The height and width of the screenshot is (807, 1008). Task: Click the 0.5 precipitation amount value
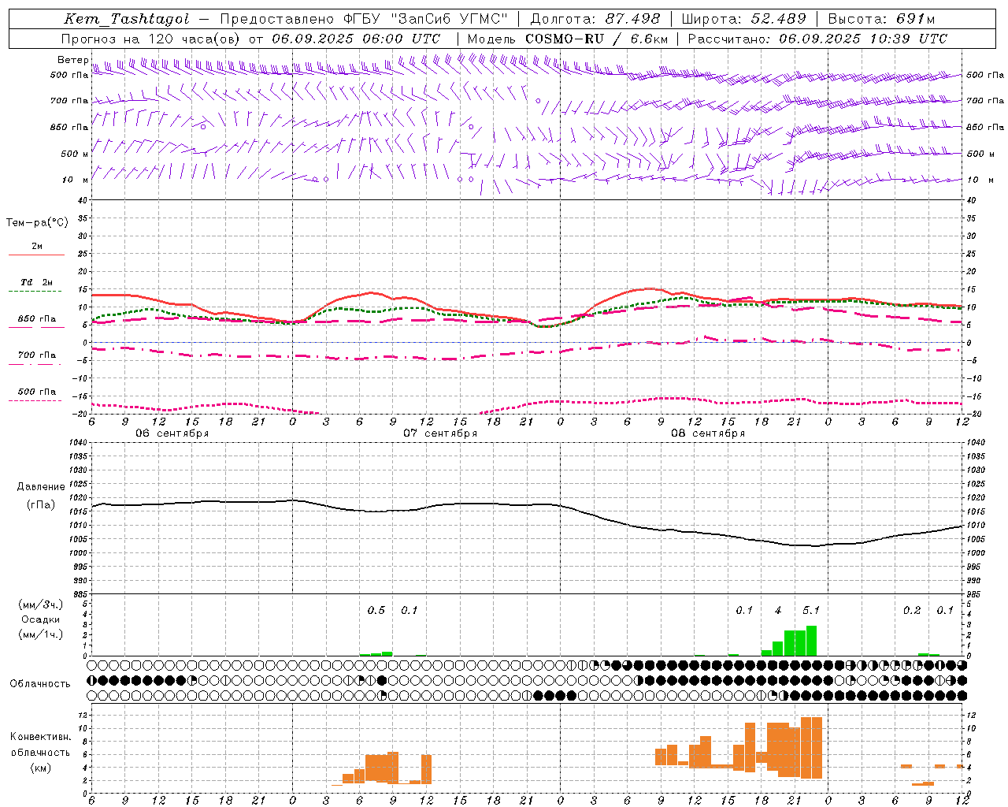pyautogui.click(x=376, y=611)
